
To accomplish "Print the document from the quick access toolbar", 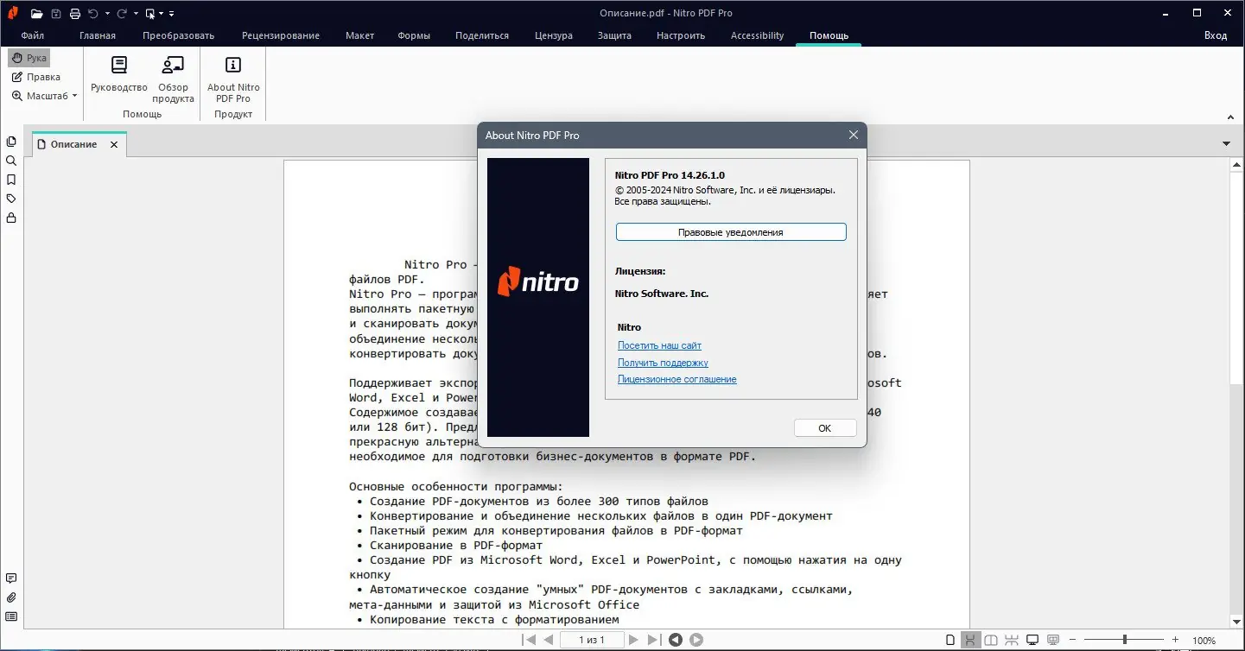I will click(x=75, y=13).
